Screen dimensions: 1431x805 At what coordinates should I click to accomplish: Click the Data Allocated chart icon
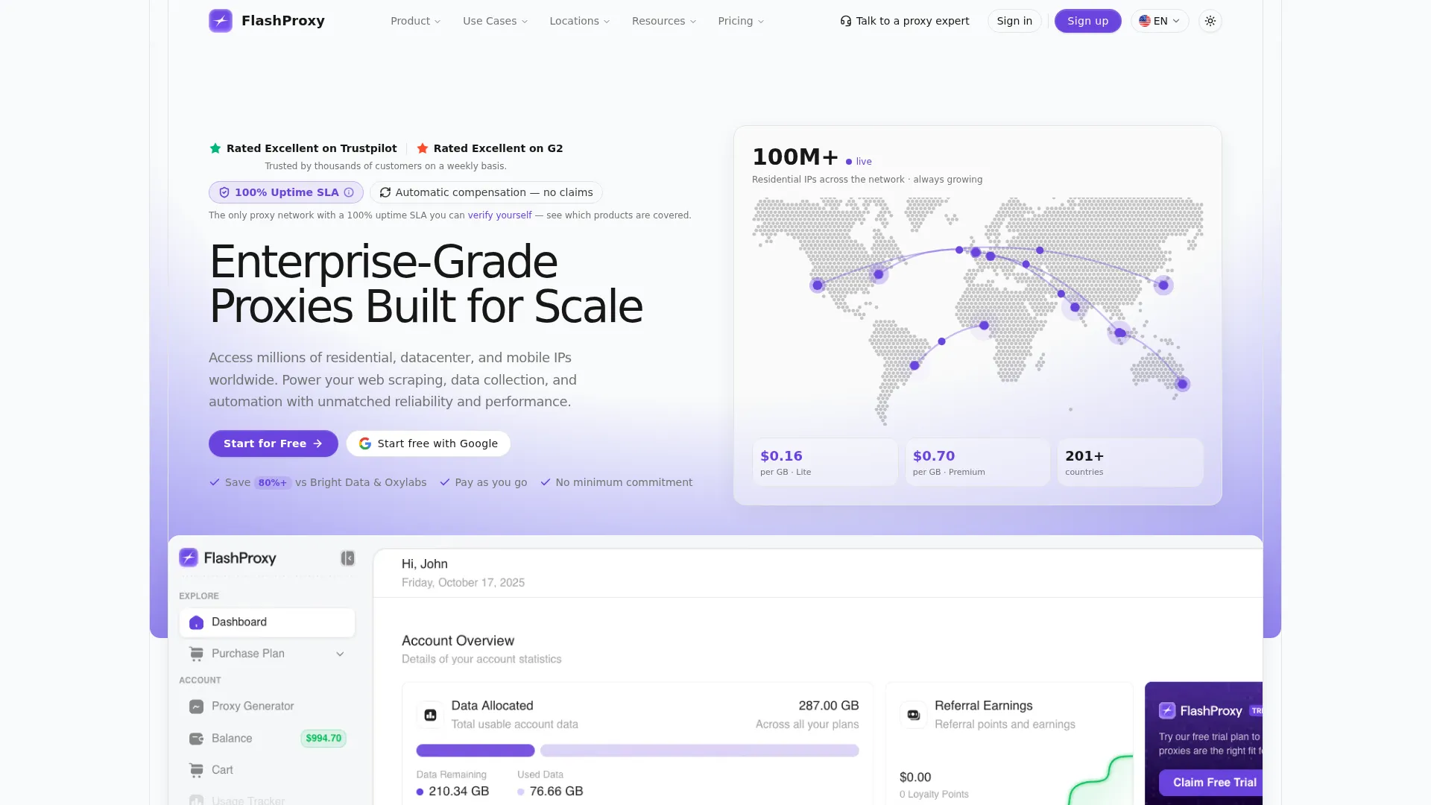tap(430, 715)
